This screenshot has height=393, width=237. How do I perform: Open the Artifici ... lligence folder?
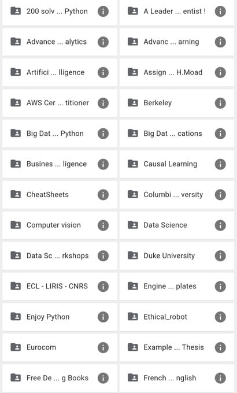tap(60, 72)
